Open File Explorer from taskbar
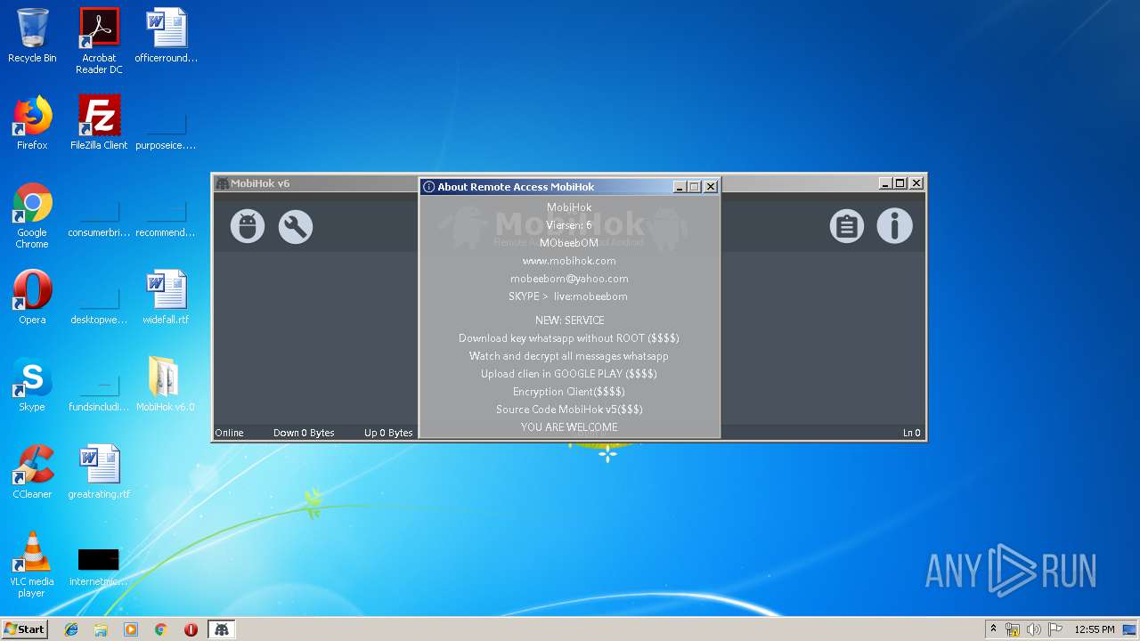This screenshot has width=1140, height=641. point(101,629)
